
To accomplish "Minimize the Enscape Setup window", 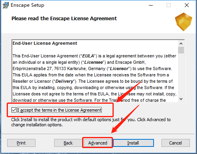I will pos(151,5).
